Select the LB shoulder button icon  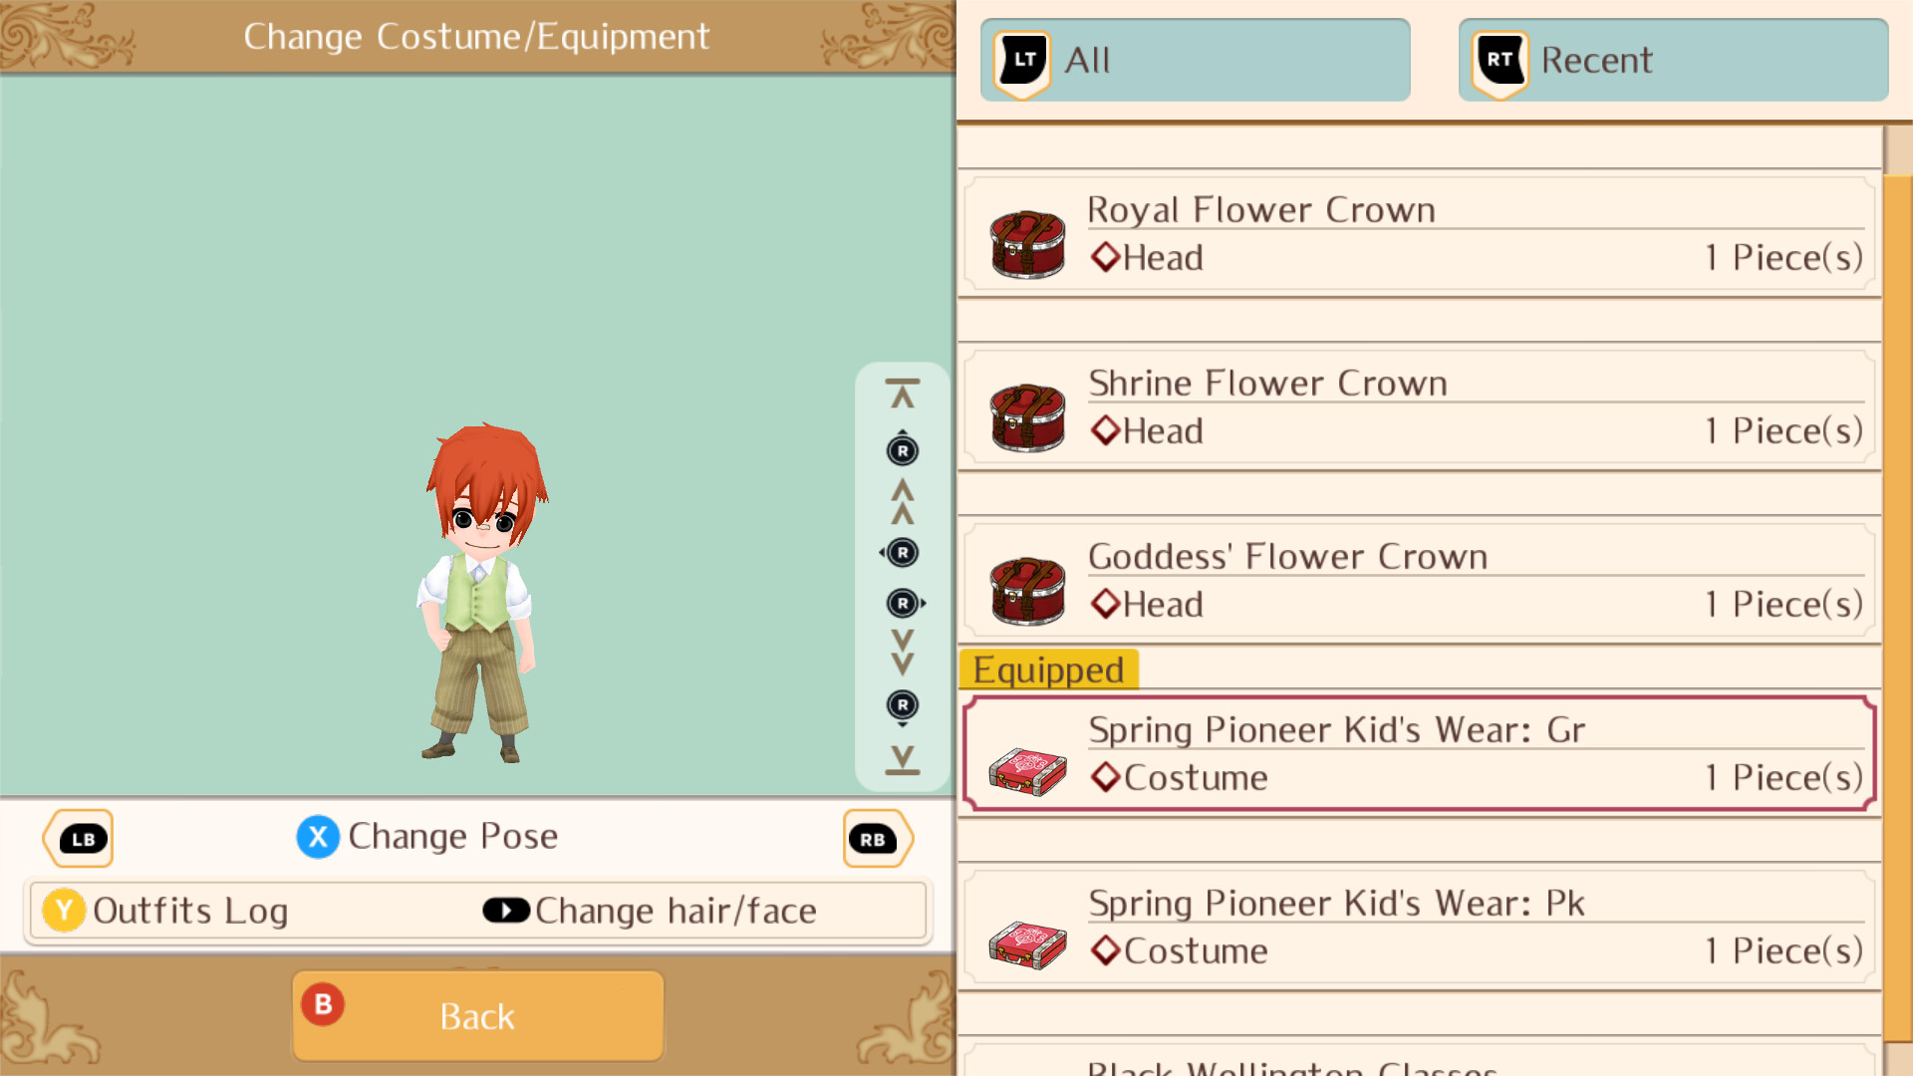click(x=79, y=839)
